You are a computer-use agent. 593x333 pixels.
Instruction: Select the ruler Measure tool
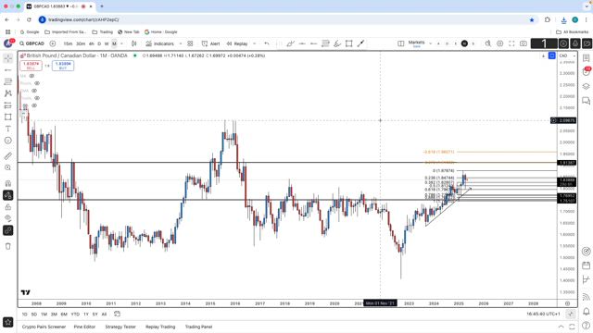pyautogui.click(x=8, y=156)
